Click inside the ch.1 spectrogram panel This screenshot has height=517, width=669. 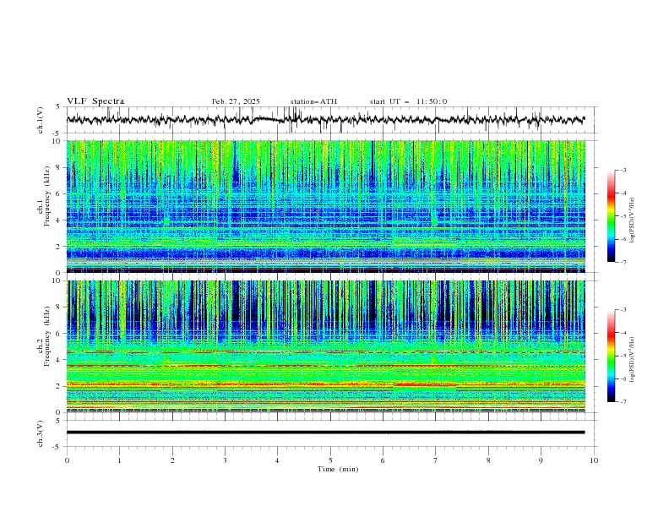(325, 206)
